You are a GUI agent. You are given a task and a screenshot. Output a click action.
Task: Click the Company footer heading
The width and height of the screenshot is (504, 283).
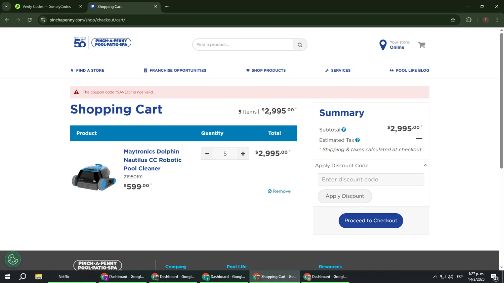click(176, 267)
